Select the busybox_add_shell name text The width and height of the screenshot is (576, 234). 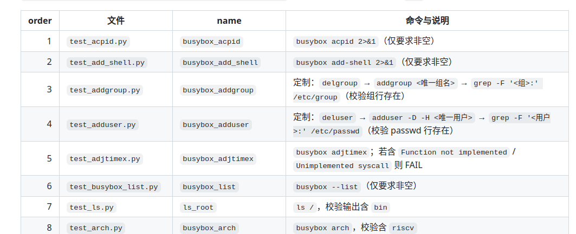pos(220,62)
